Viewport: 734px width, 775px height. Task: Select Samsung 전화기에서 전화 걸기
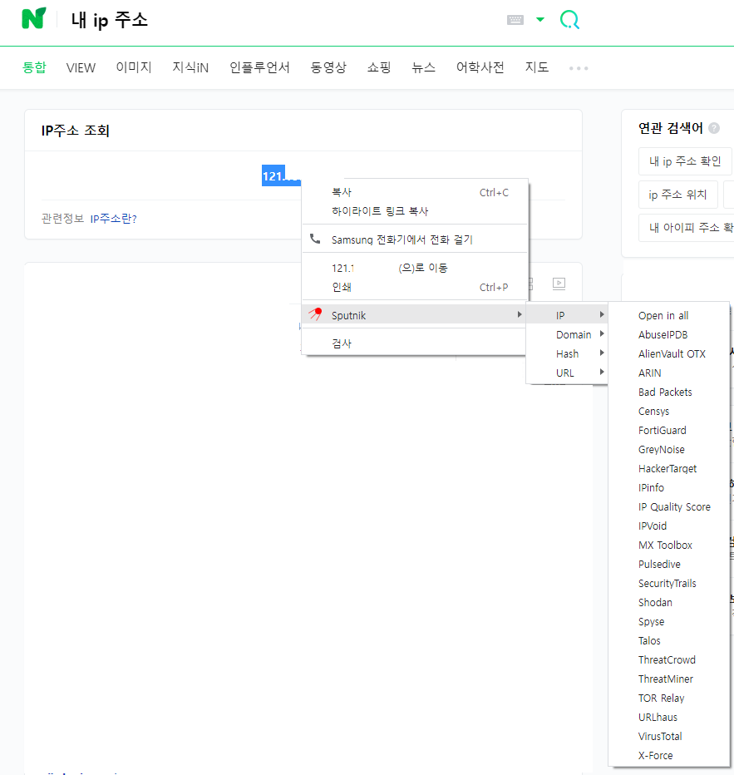pos(415,239)
